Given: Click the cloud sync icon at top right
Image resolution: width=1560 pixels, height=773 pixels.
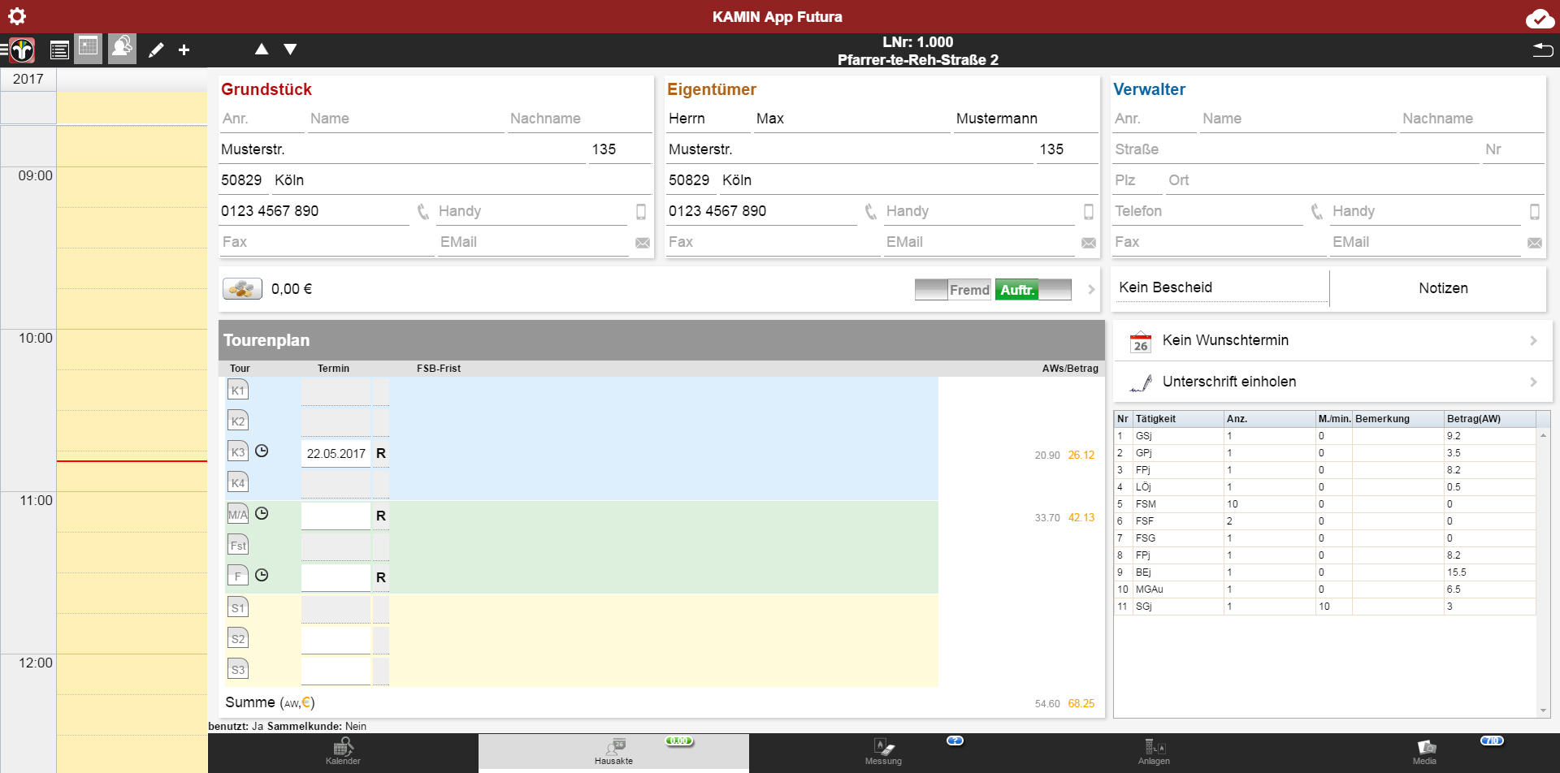Looking at the screenshot, I should [1539, 18].
